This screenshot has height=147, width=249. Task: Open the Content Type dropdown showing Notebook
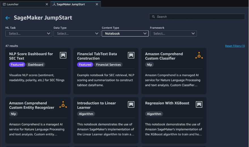[125, 33]
